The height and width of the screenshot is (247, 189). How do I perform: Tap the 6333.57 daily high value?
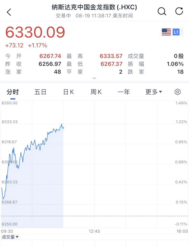pyautogui.click(x=111, y=56)
